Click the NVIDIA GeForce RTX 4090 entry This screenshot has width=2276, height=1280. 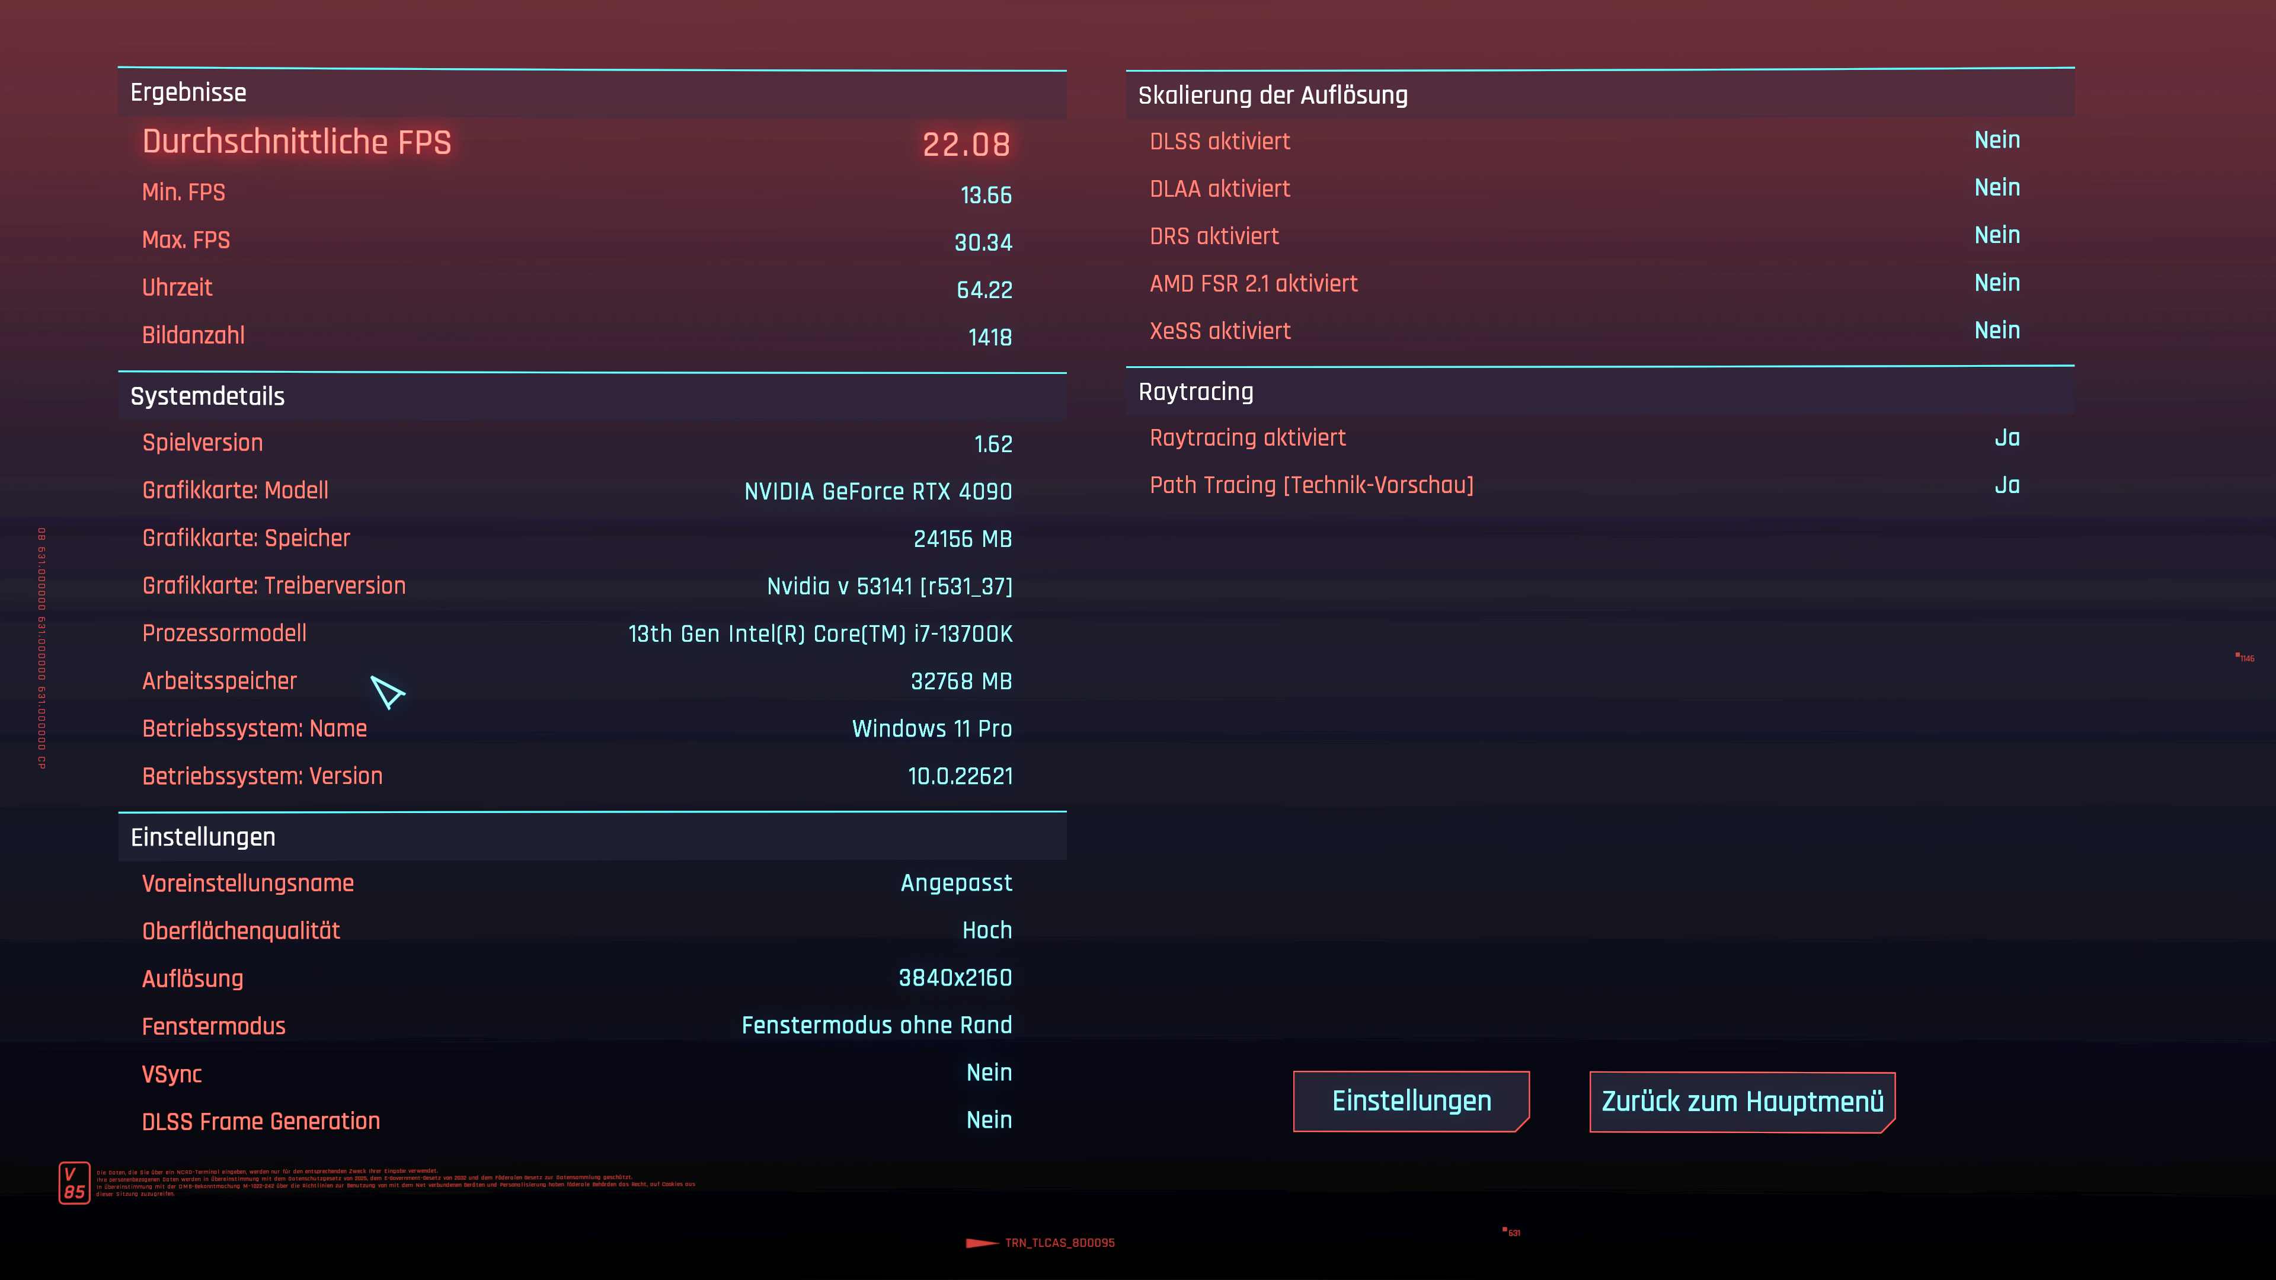point(877,491)
